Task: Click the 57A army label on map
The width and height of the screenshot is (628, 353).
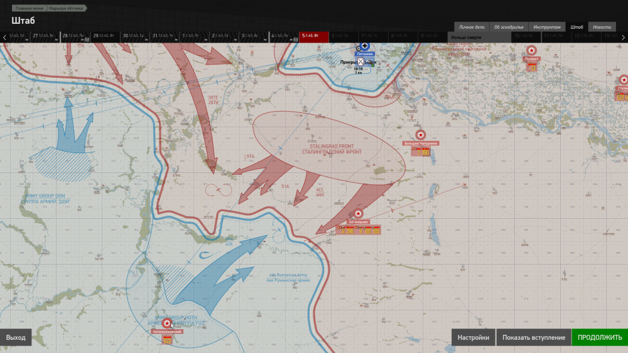Action: pos(251,156)
